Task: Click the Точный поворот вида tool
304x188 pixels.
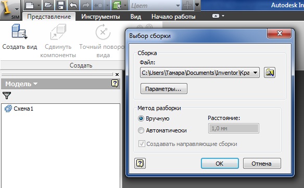Action: (x=103, y=41)
